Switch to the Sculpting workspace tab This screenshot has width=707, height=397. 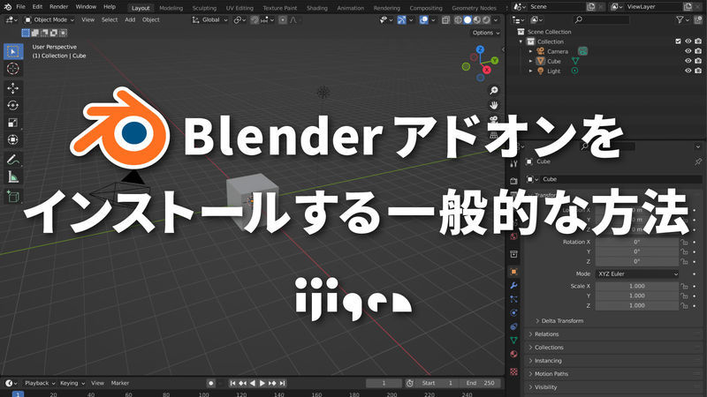pos(204,8)
